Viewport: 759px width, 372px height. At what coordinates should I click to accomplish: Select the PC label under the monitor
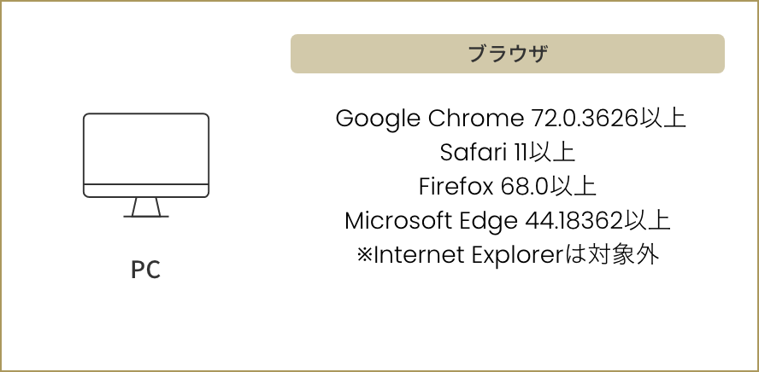145,270
